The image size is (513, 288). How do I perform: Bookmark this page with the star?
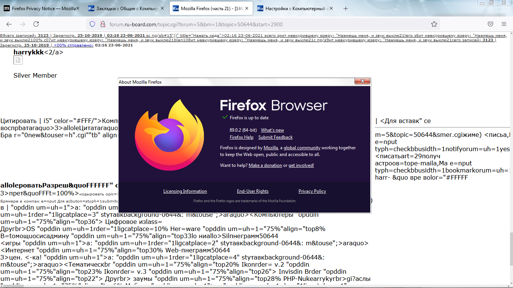[434, 24]
